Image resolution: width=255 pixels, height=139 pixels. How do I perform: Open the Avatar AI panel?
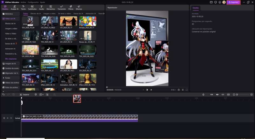pos(15,8)
